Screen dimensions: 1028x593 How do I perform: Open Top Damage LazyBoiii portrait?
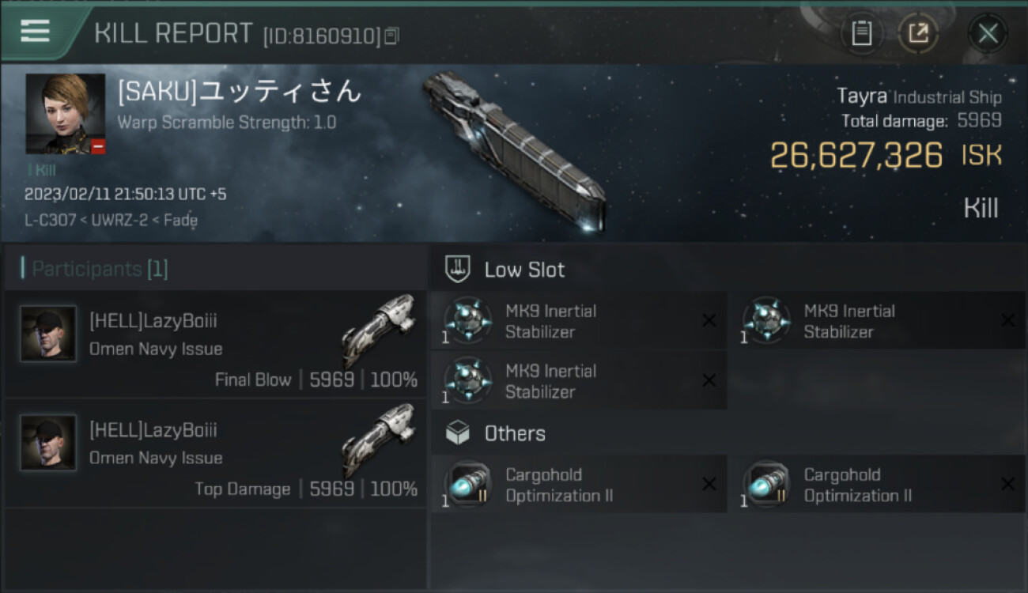coord(48,443)
